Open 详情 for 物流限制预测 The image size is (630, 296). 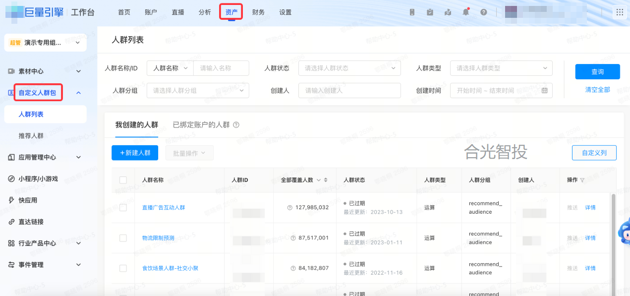pos(590,238)
